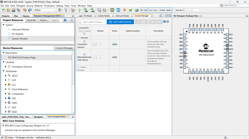
Task: Open the Refactor menu
Action: click(x=39, y=6)
